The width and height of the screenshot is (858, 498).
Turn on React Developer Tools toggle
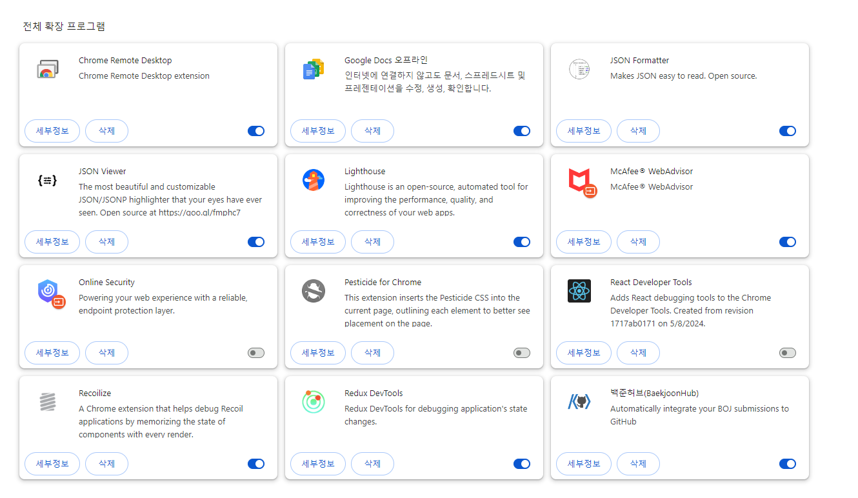click(x=788, y=353)
